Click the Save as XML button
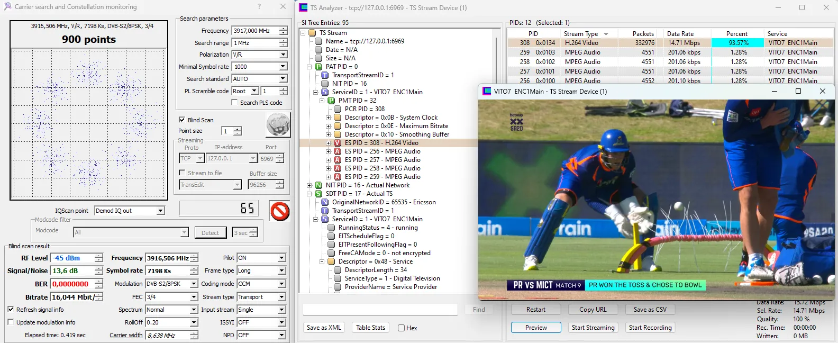 (324, 328)
